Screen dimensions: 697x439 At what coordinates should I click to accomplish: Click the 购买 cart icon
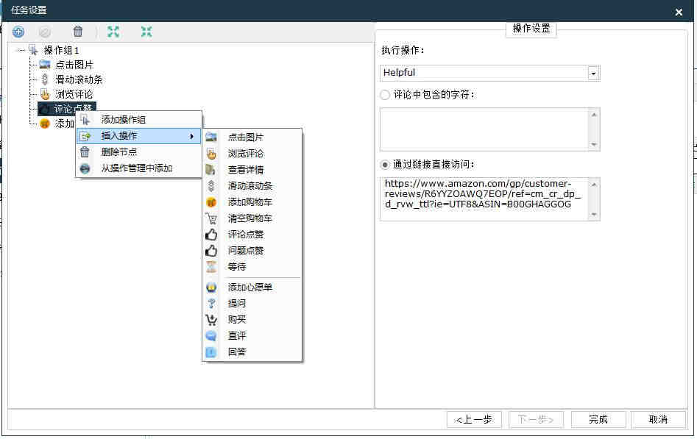(211, 319)
